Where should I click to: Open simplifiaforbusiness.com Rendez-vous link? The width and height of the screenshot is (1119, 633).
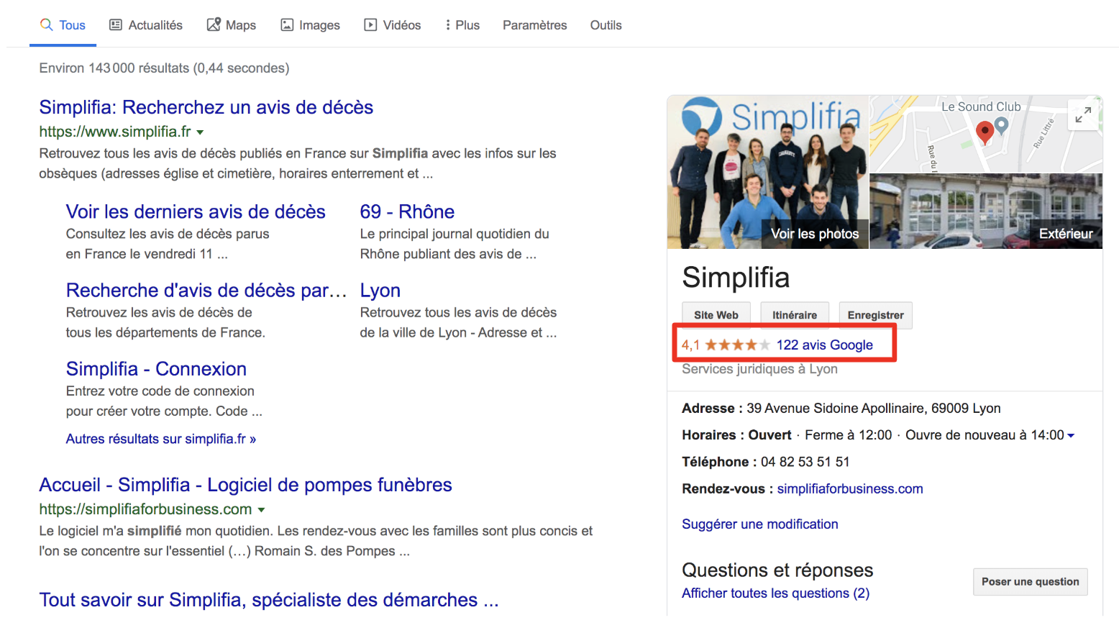(850, 489)
